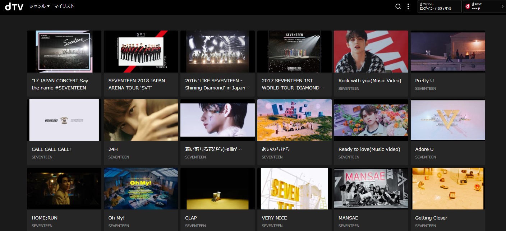
Task: Open the HOME;RUN video thumbnail
Action: pyautogui.click(x=64, y=189)
